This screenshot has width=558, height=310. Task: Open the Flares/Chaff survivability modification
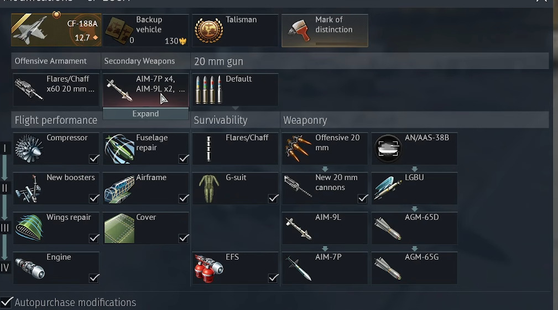235,149
